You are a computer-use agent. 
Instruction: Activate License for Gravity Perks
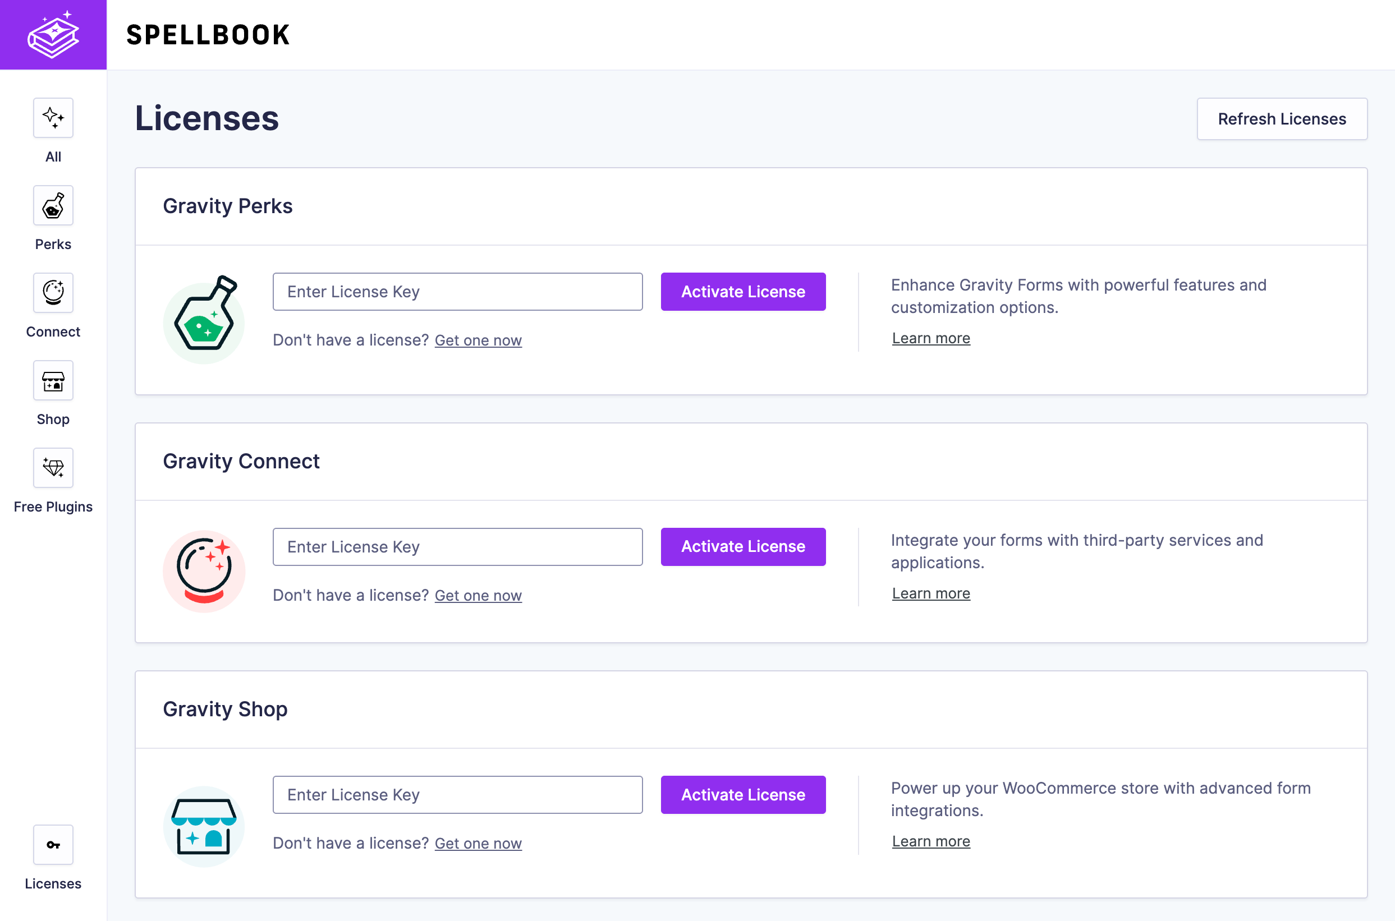pyautogui.click(x=743, y=291)
